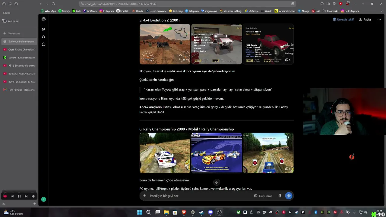Reload the page with the refresh icon
This screenshot has width=386, height=217.
pos(53,4)
